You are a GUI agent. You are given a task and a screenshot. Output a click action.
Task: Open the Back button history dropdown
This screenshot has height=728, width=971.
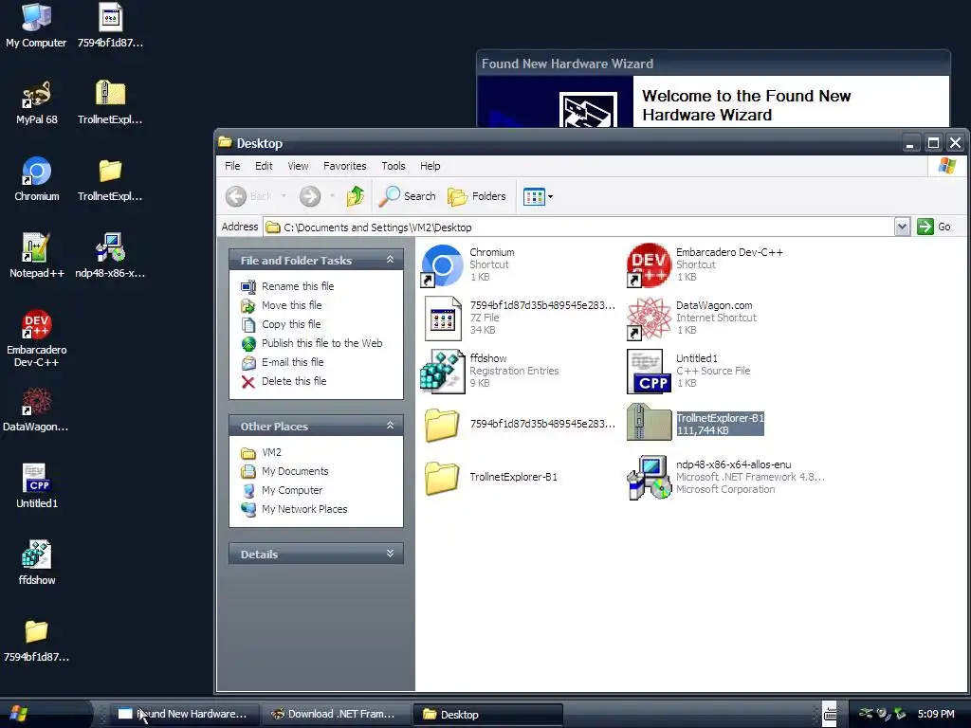284,196
